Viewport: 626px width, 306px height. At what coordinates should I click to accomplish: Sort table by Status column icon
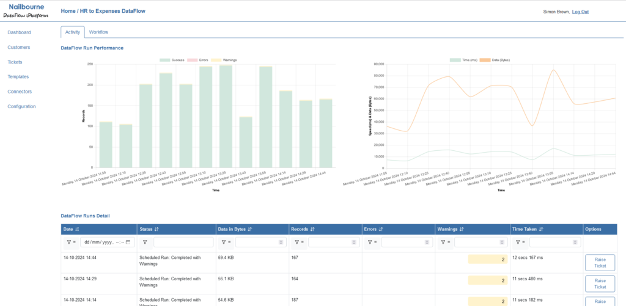point(157,229)
